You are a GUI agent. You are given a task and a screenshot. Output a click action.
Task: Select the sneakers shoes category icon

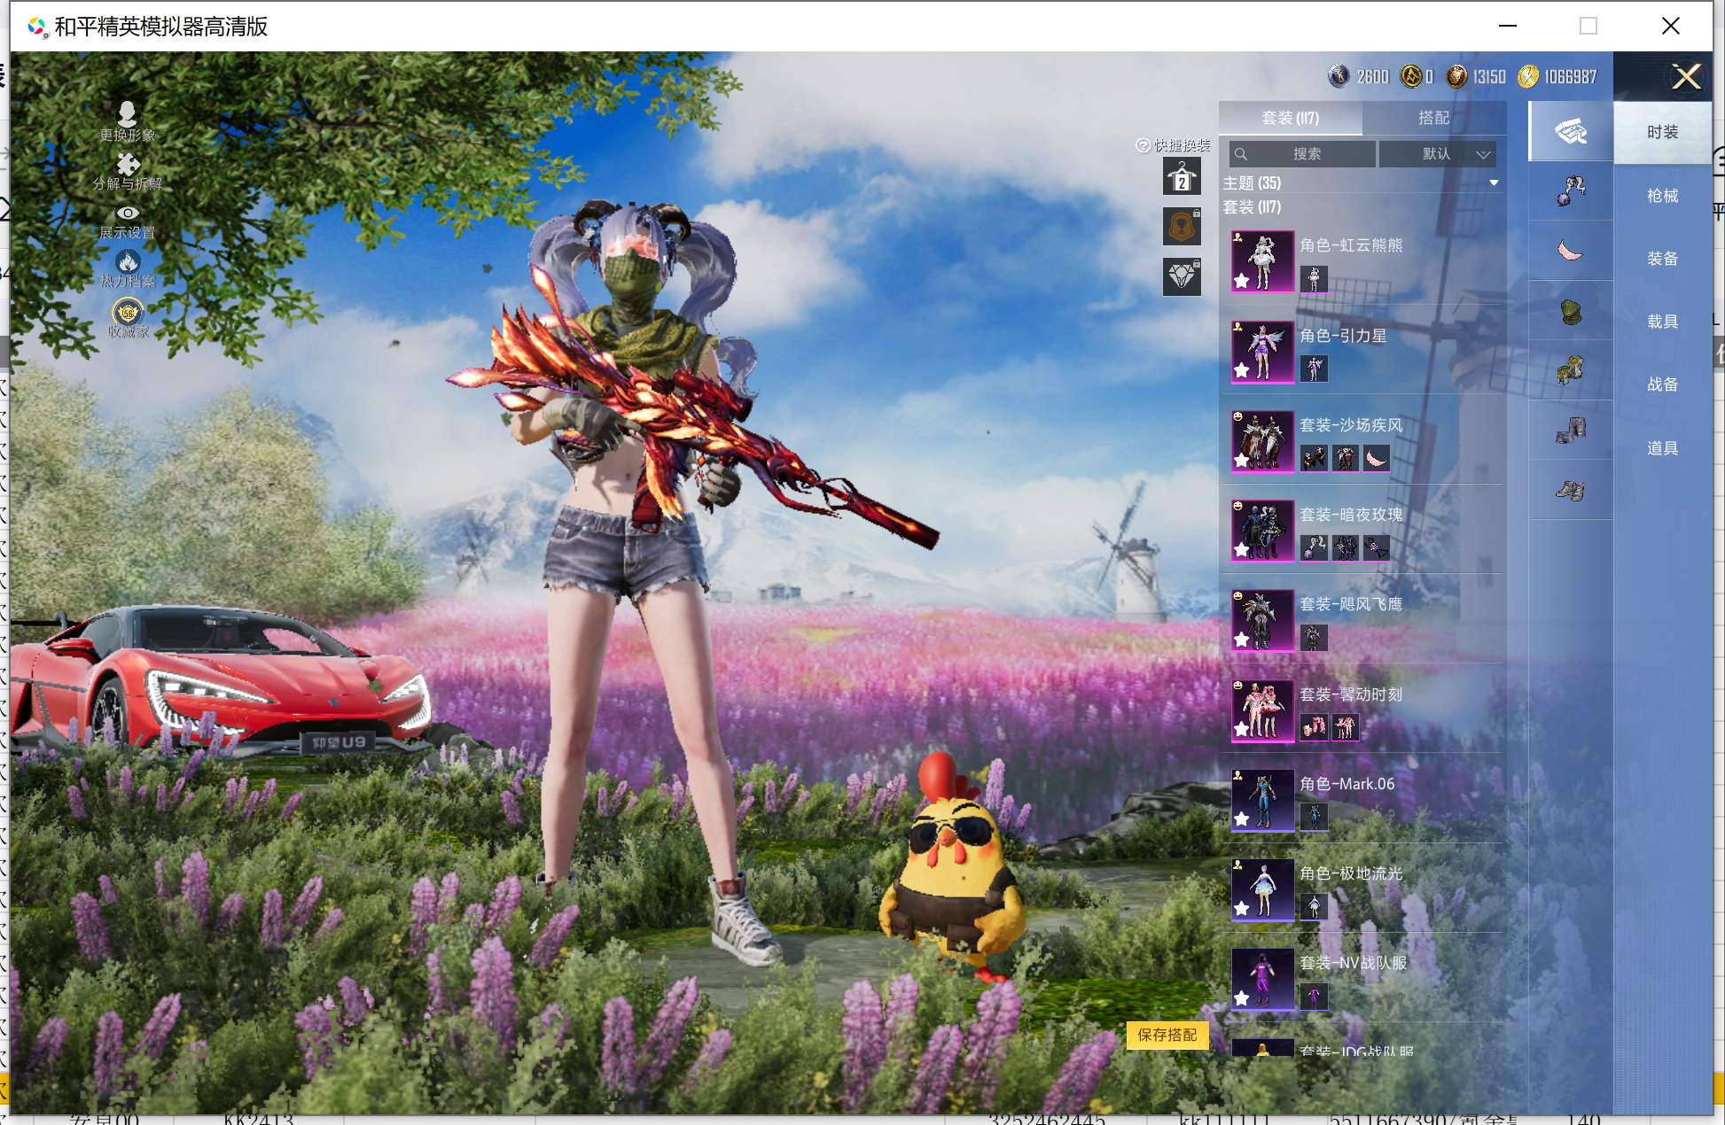pos(1571,490)
